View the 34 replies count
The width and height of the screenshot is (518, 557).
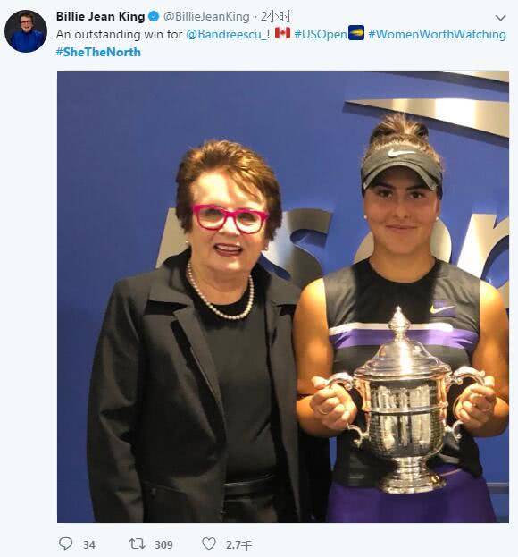tap(89, 544)
